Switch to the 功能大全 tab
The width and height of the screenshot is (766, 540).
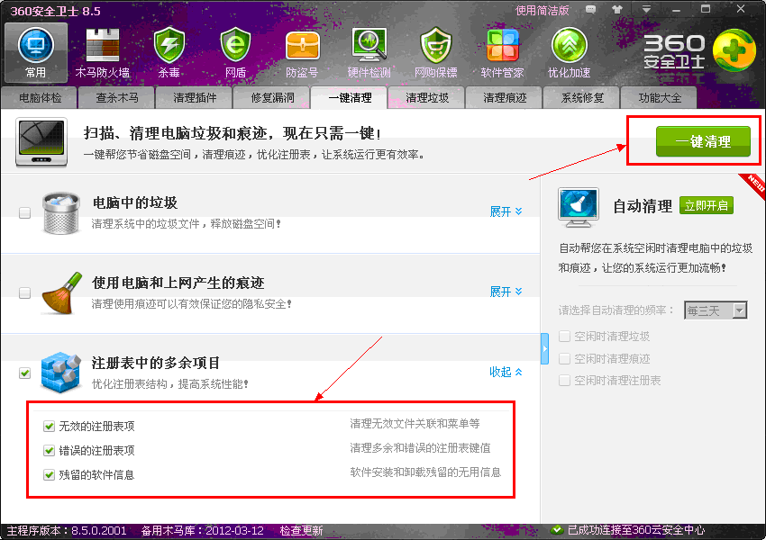660,97
